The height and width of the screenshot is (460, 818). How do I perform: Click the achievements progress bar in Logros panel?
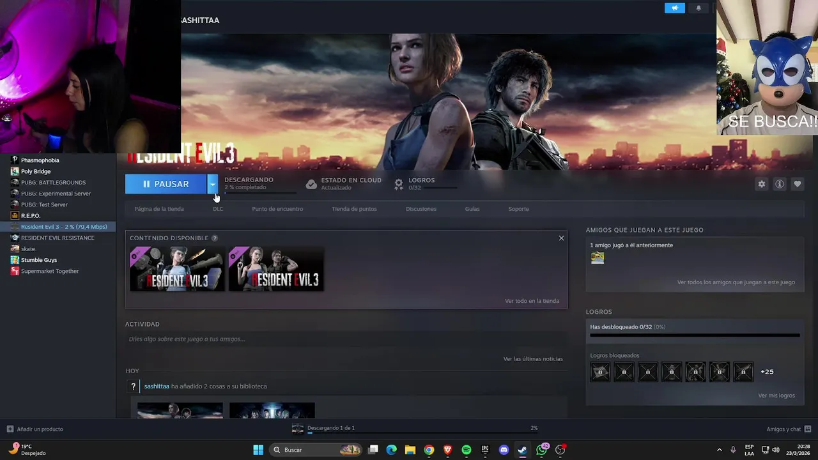pos(695,335)
